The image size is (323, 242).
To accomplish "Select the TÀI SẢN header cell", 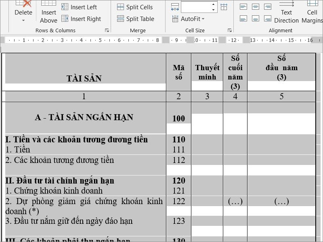I will click(84, 73).
